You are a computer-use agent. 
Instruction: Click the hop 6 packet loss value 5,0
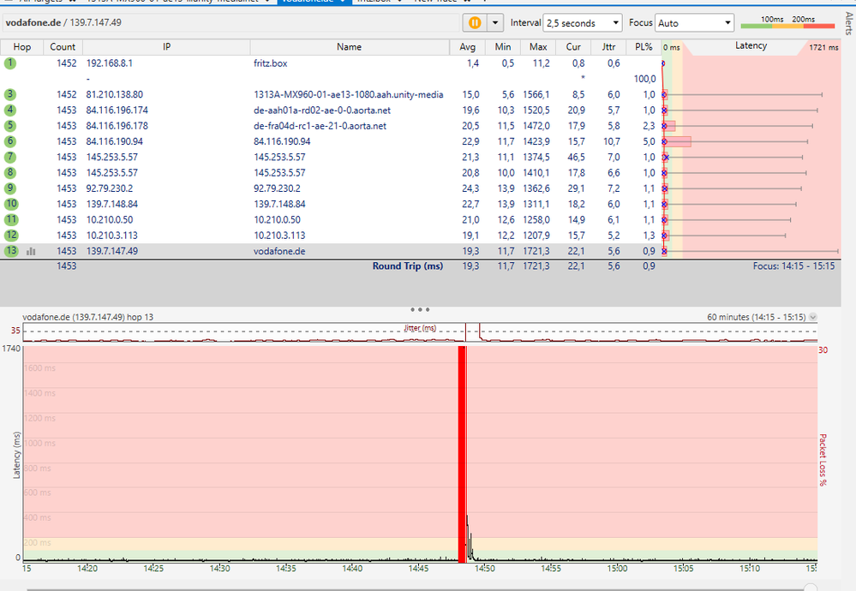coord(649,141)
